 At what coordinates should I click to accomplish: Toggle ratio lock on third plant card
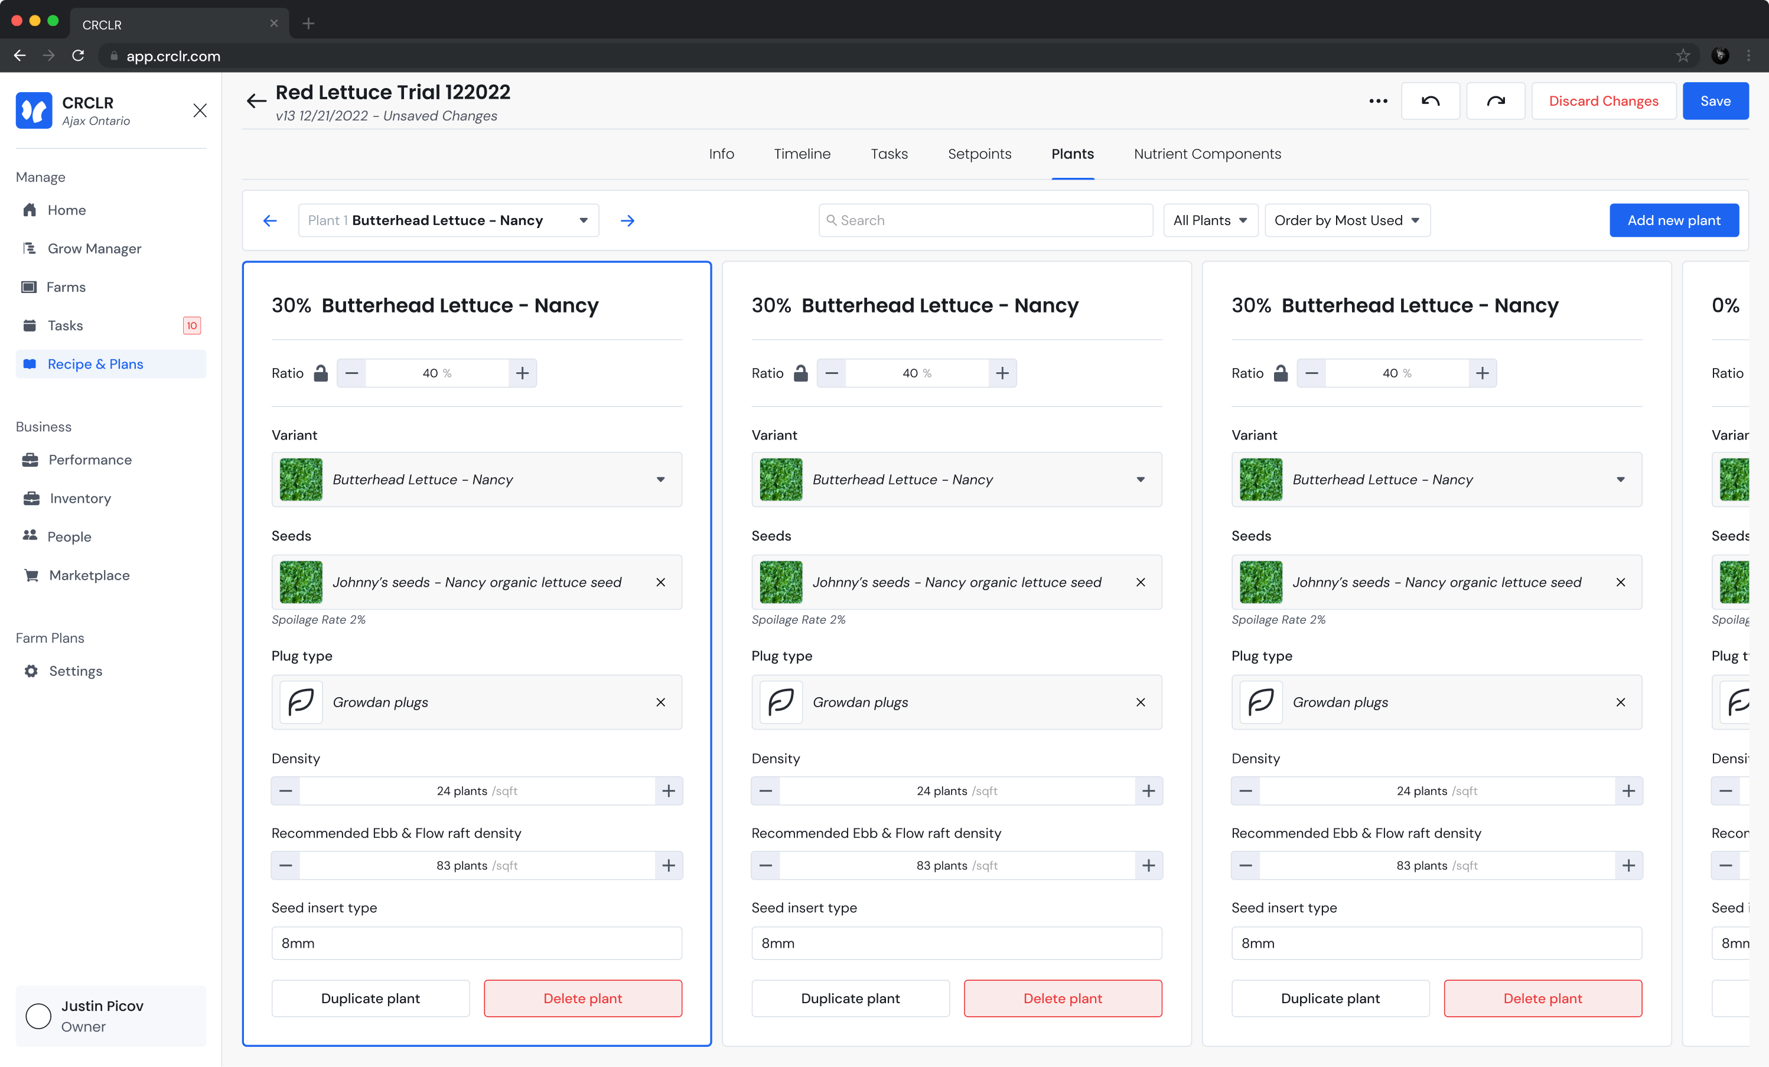[1281, 373]
